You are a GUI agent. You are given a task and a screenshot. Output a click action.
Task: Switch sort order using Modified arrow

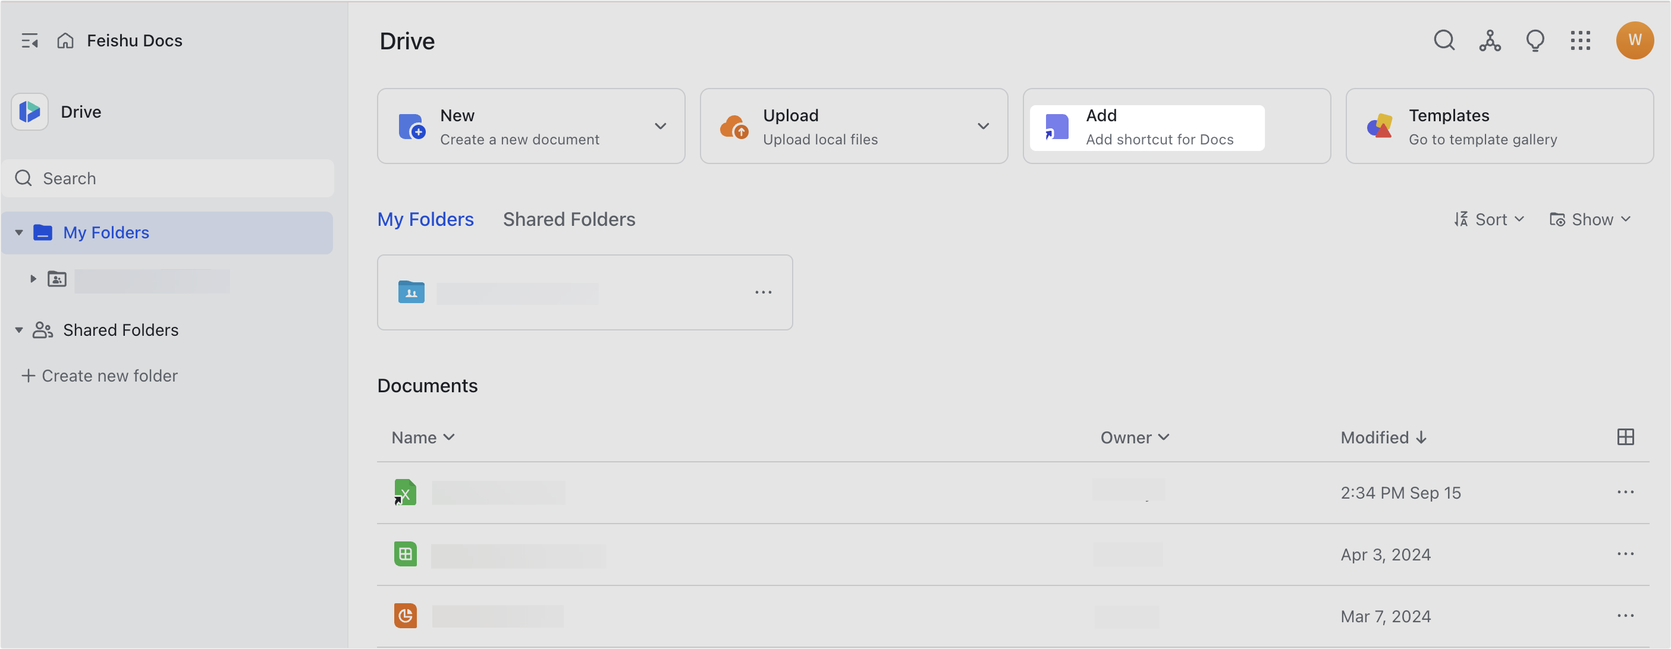pos(1421,437)
